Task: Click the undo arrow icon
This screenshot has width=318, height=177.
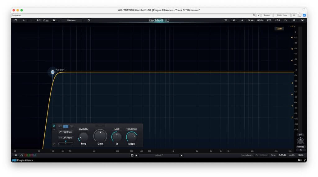Action: click(24, 20)
